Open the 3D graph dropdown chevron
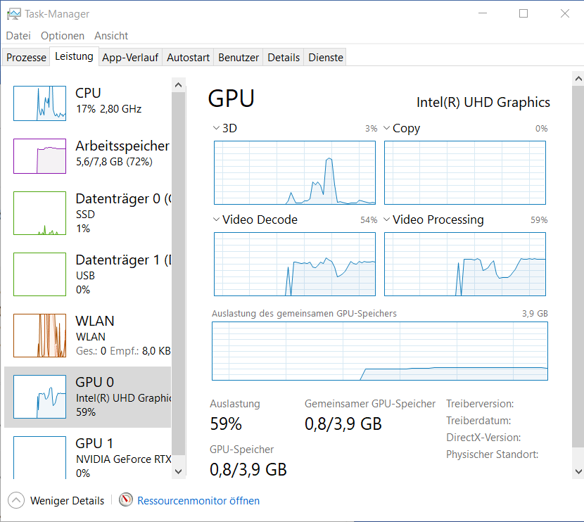Image resolution: width=584 pixels, height=522 pixels. pos(216,129)
